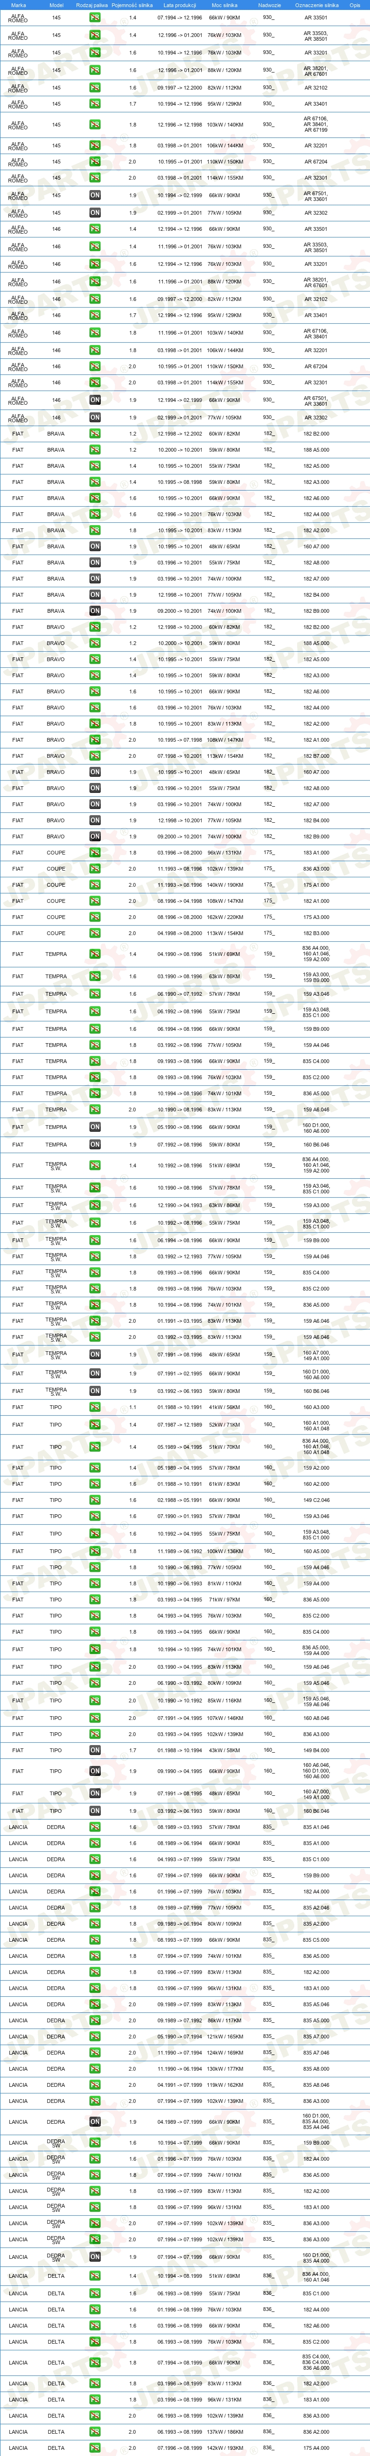370x2456 pixels.
Task: Click the Nadwozie column header
Action: [269, 5]
